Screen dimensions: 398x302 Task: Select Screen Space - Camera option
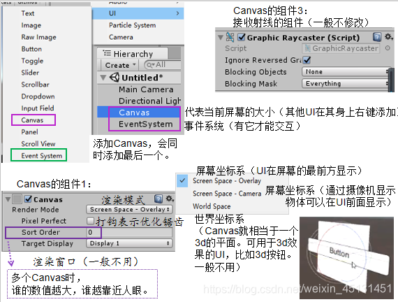[227, 194]
